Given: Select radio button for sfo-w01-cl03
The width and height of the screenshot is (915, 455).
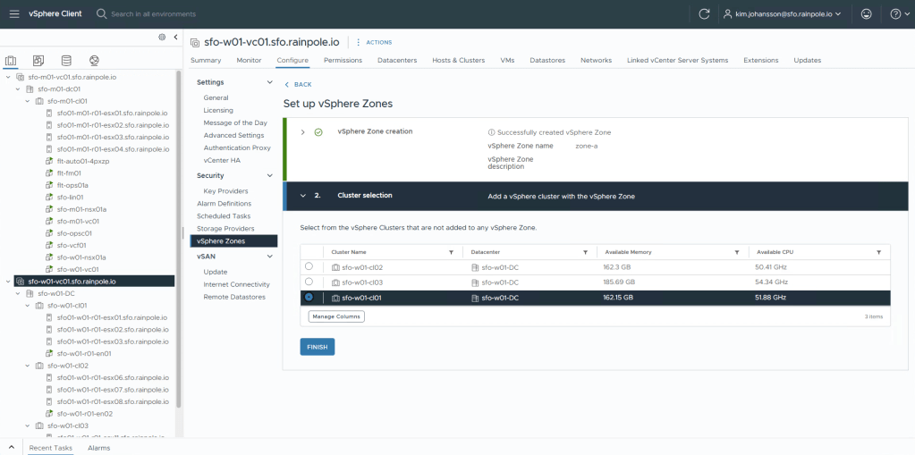Looking at the screenshot, I should [309, 282].
